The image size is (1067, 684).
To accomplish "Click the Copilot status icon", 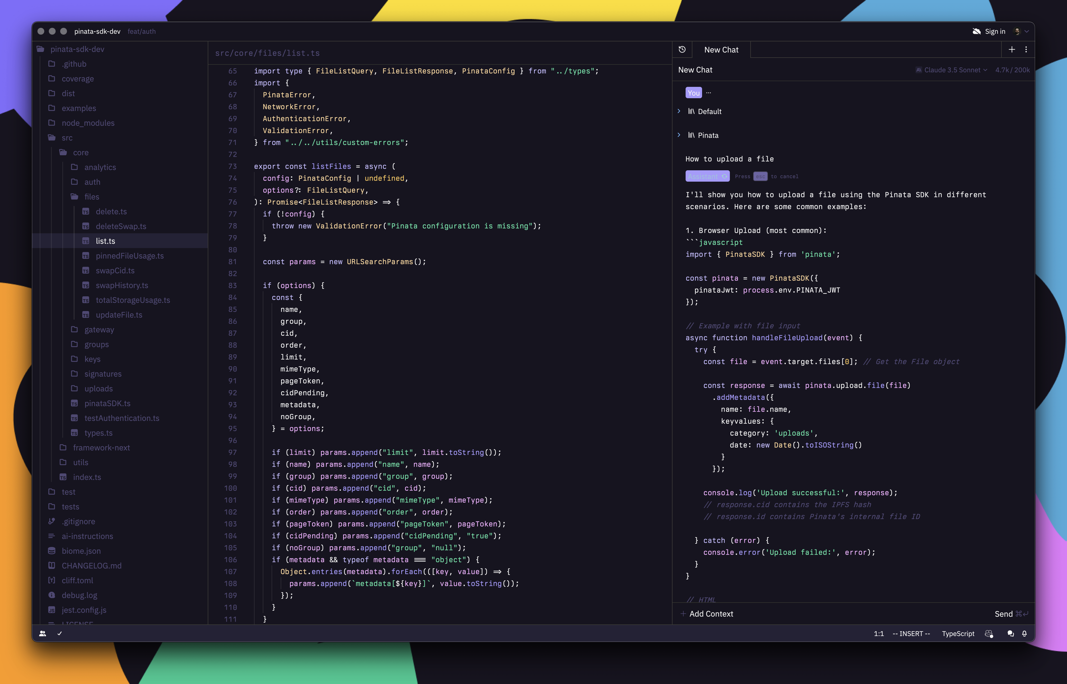I will click(989, 633).
